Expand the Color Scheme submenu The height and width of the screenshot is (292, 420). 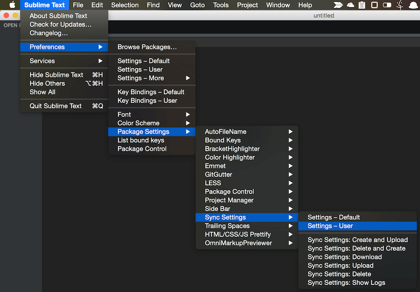[152, 123]
